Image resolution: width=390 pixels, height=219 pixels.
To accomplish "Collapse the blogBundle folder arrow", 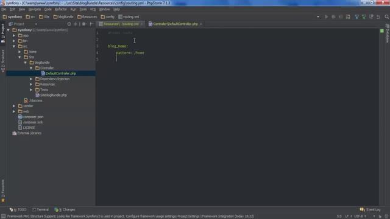I will coord(26,63).
